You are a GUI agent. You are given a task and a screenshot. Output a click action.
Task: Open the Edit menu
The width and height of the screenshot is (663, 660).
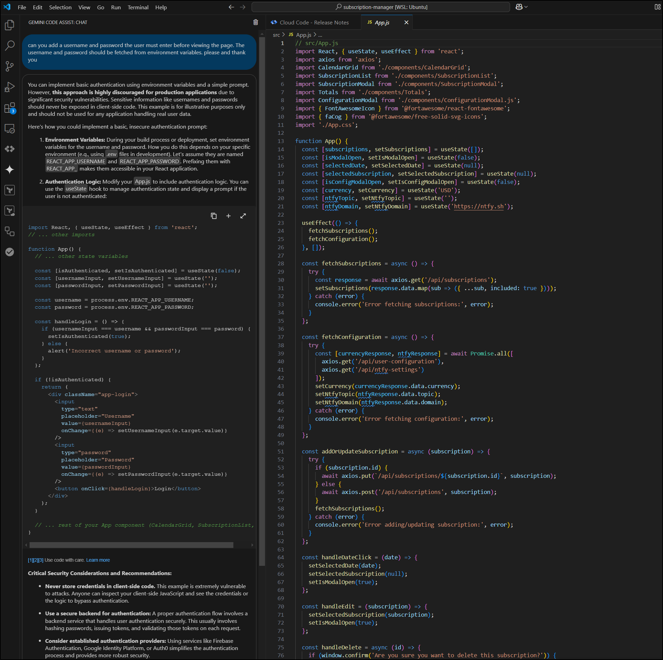tap(37, 7)
